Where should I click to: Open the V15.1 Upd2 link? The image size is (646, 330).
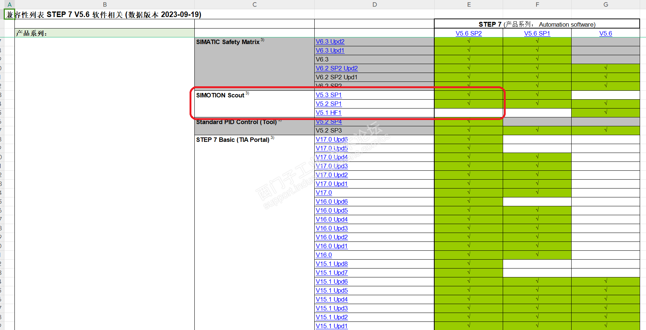(x=332, y=317)
